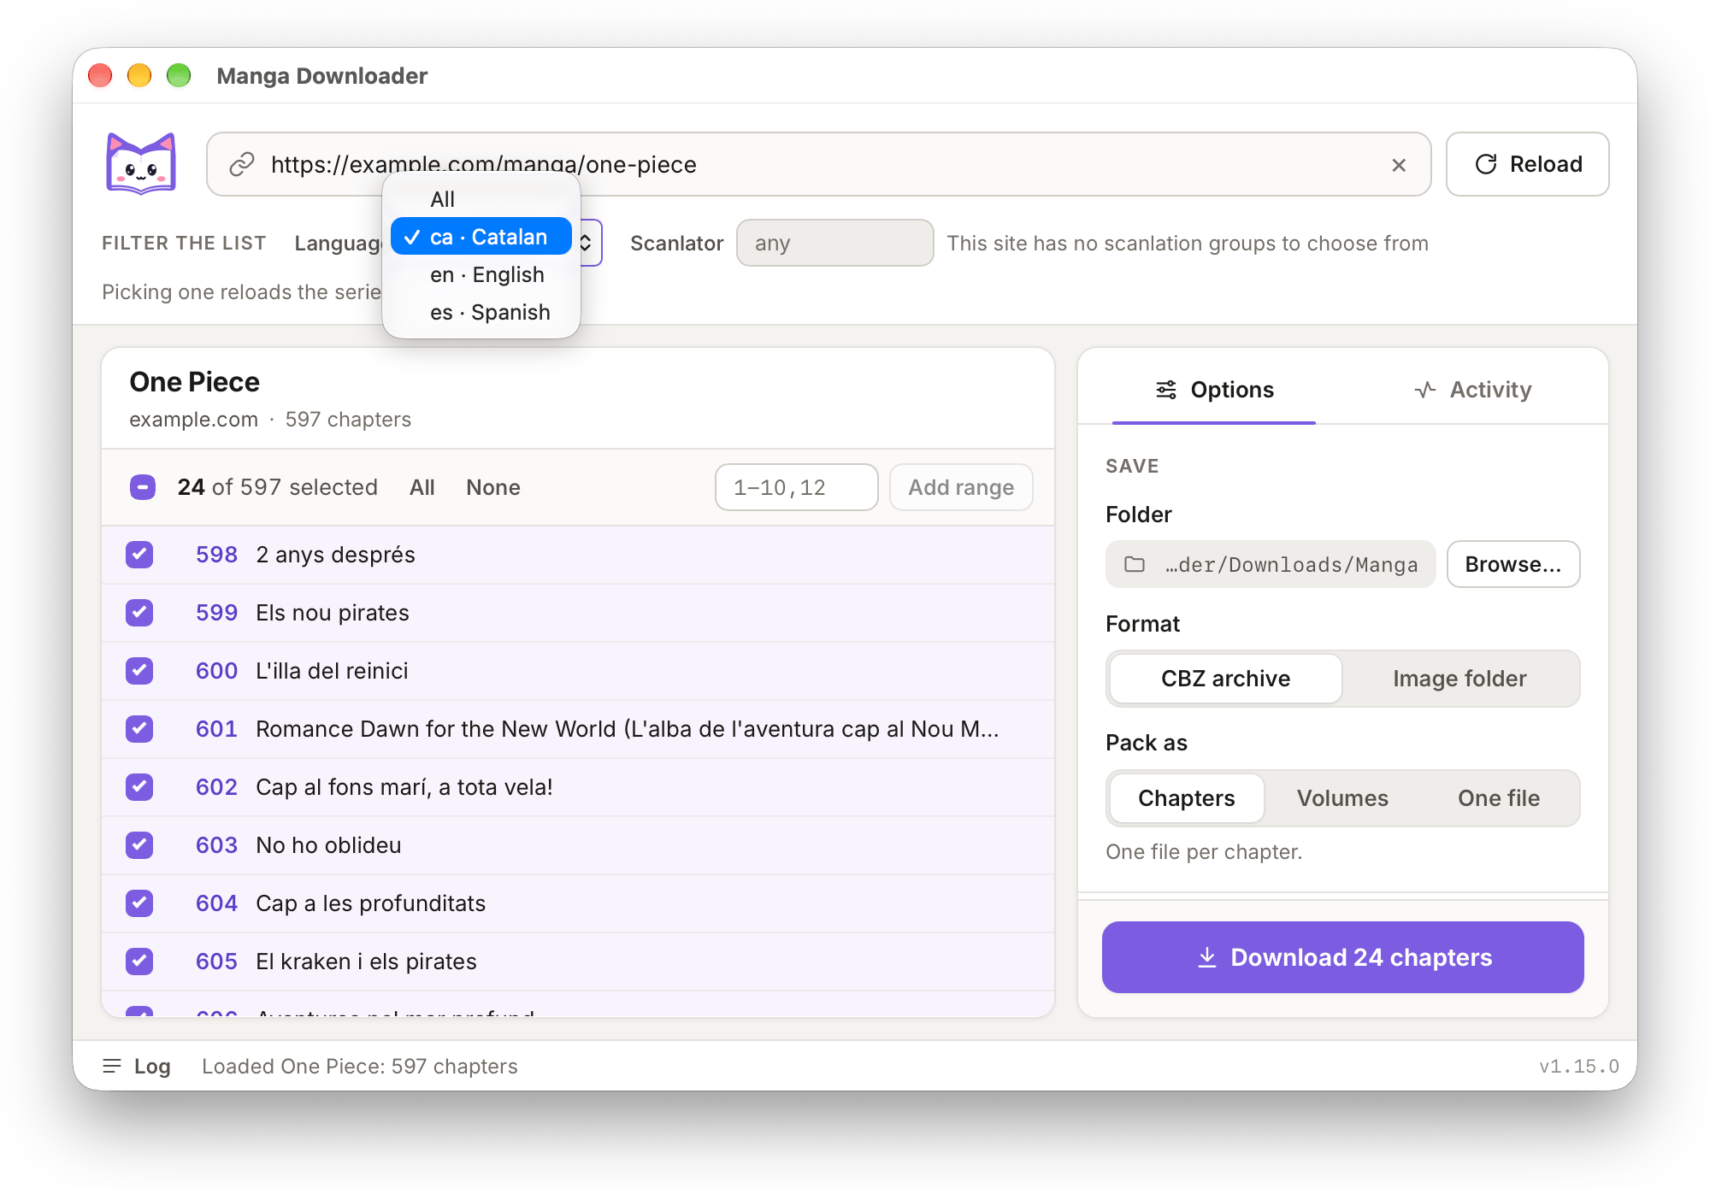Select All chapters link

[422, 487]
